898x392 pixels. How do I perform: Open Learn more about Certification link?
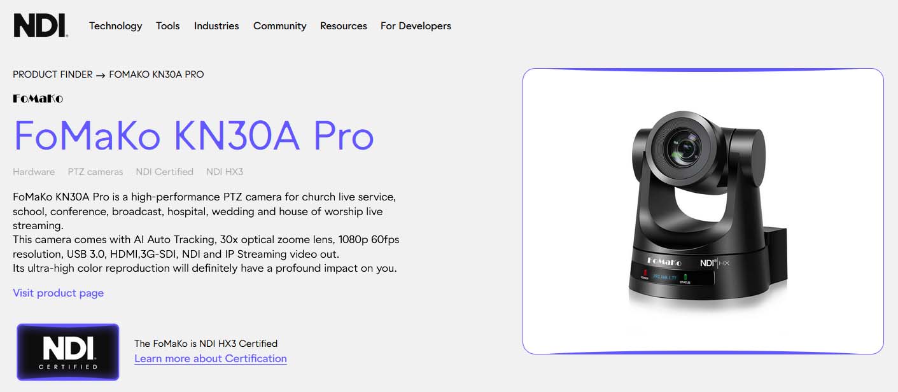pos(211,358)
